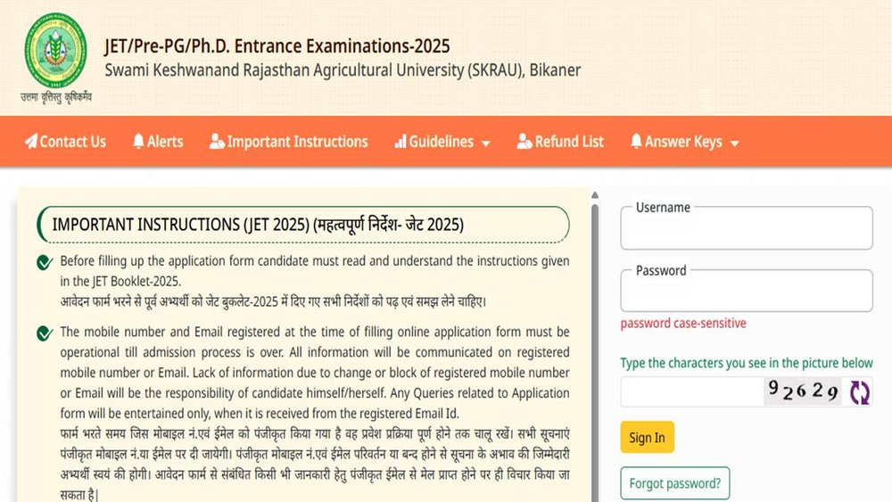This screenshot has height=502, width=892.
Task: Refresh the captcha with the purple reload icon
Action: [x=860, y=392]
